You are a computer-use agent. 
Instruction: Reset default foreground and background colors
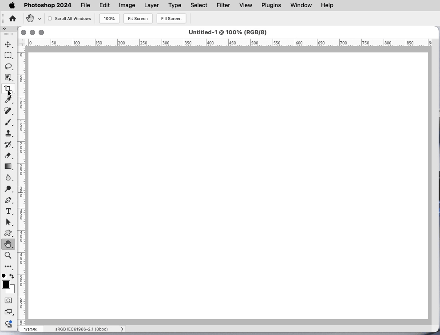pyautogui.click(x=4, y=276)
